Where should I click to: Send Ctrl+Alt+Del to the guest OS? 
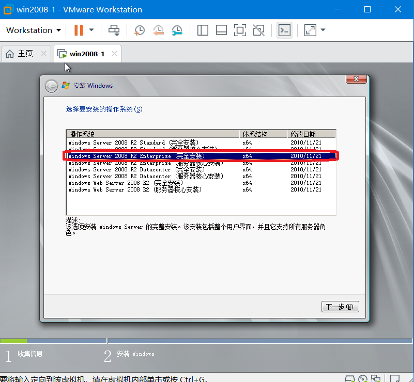click(114, 30)
